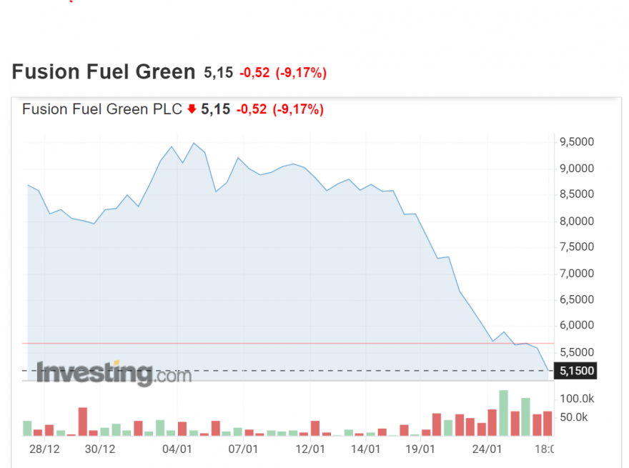Click the 9,5000 price axis label
The image size is (629, 468).
[x=577, y=142]
